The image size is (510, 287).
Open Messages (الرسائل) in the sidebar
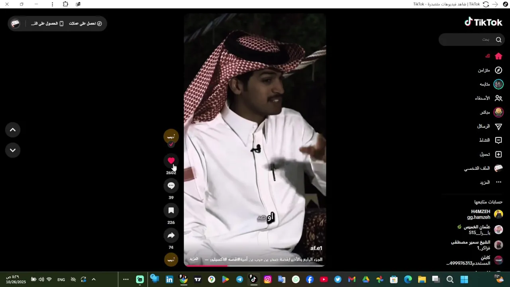pyautogui.click(x=490, y=126)
